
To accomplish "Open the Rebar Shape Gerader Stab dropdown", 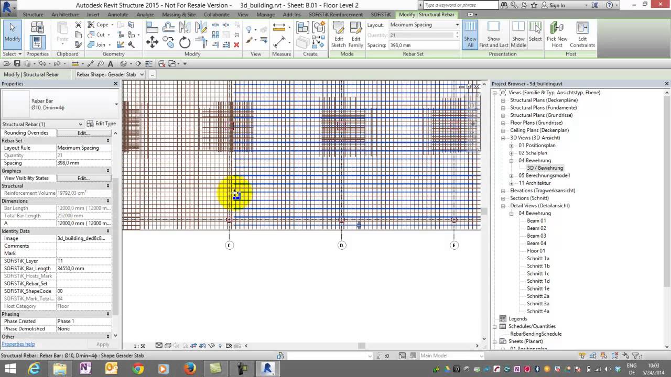I will pyautogui.click(x=110, y=74).
